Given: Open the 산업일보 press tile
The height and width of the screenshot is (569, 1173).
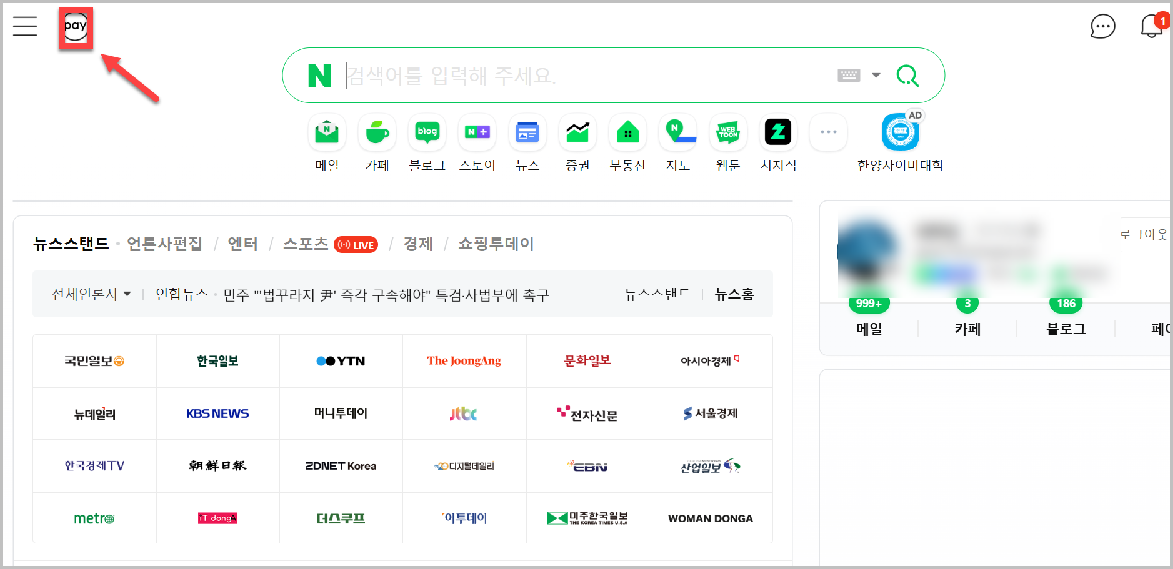Looking at the screenshot, I should [x=711, y=466].
